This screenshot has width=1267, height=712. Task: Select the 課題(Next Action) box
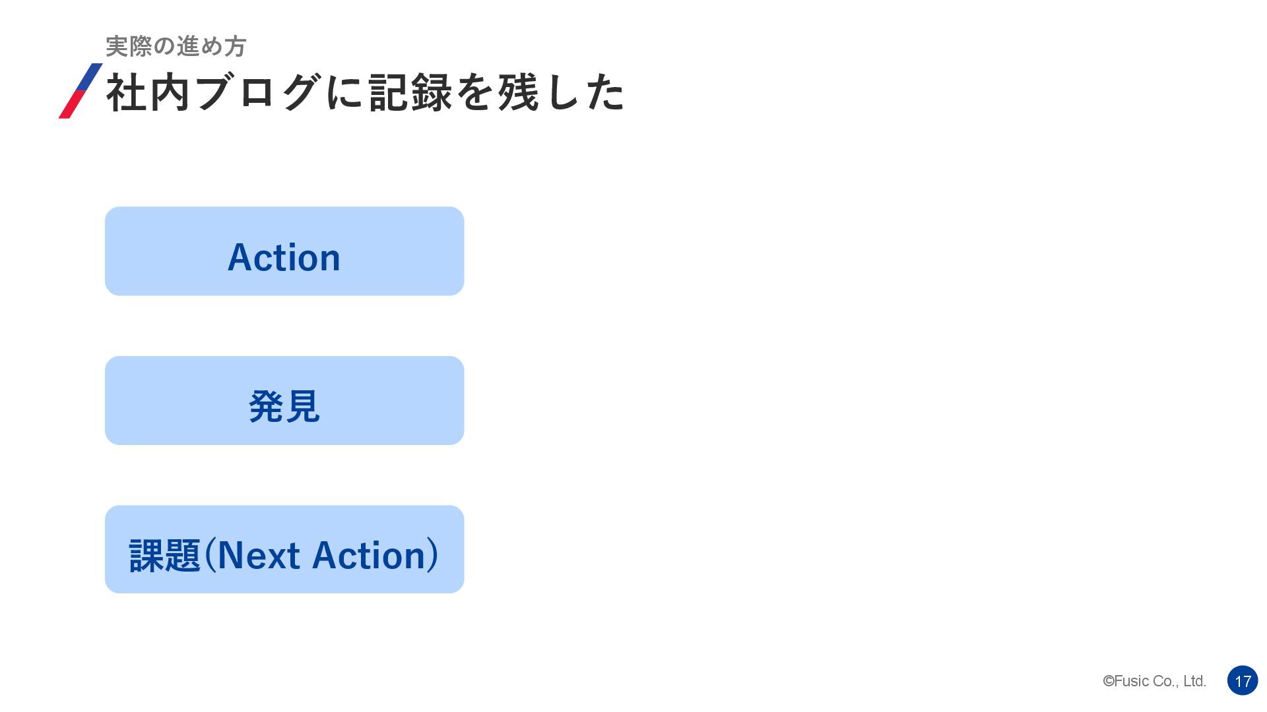(x=284, y=549)
